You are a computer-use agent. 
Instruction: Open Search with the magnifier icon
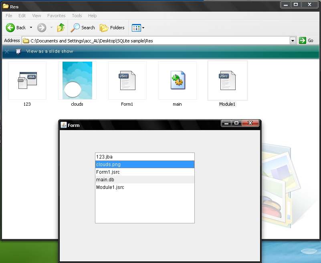tap(75, 28)
